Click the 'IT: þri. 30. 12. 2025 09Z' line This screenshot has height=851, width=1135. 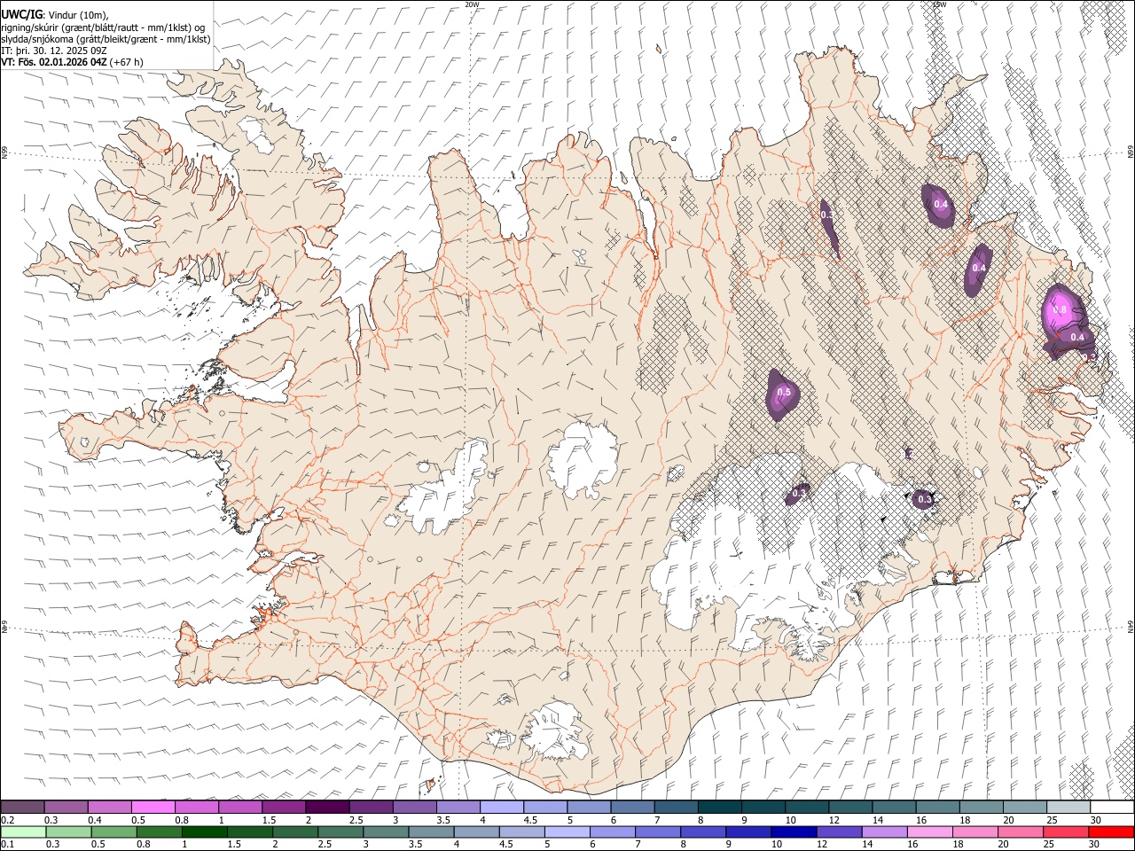53,51
